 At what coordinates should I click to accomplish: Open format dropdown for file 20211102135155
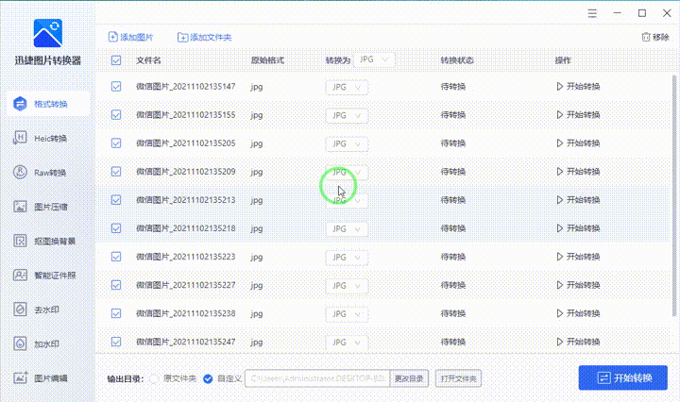click(347, 116)
